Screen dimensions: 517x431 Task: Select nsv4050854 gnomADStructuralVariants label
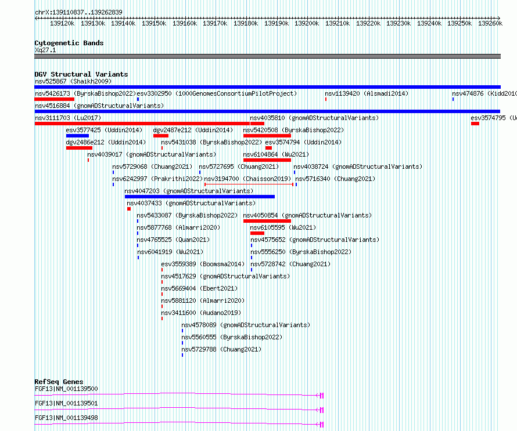(x=307, y=215)
